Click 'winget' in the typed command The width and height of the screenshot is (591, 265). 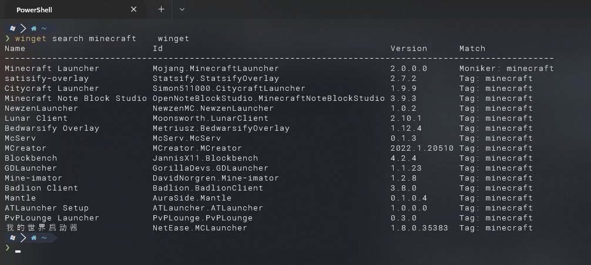tap(31, 38)
